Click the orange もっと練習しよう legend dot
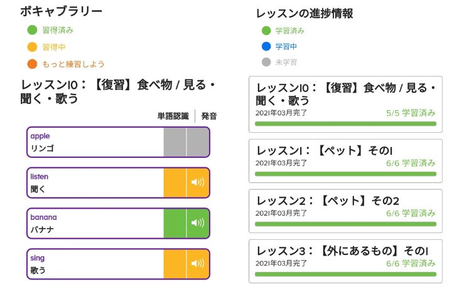Image resolution: width=457 pixels, height=285 pixels. point(32,64)
